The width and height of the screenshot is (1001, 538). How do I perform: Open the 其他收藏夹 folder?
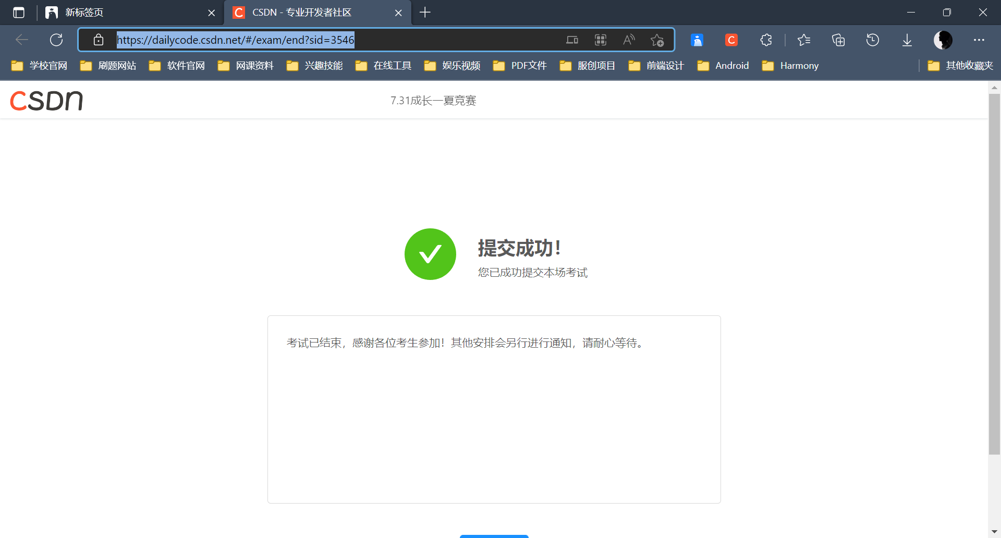(x=961, y=66)
